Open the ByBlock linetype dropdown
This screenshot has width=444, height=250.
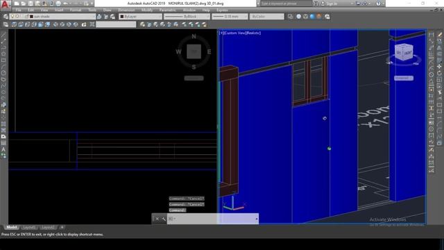187,17
